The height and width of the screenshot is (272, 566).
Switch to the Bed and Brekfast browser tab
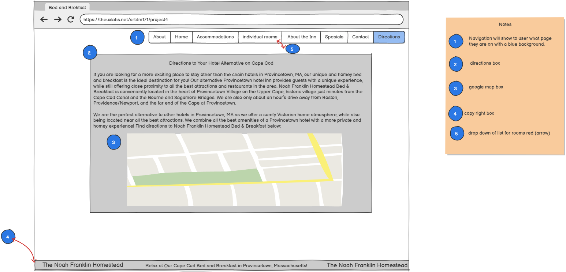[67, 7]
